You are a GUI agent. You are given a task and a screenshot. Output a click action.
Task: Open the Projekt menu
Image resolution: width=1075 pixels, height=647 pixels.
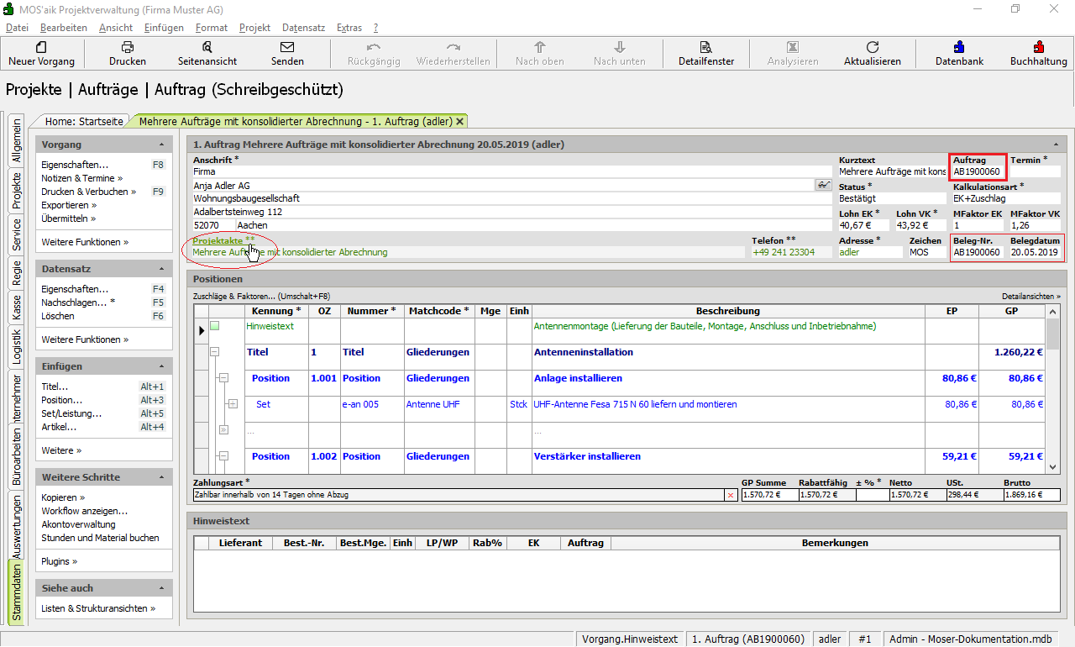(x=254, y=28)
